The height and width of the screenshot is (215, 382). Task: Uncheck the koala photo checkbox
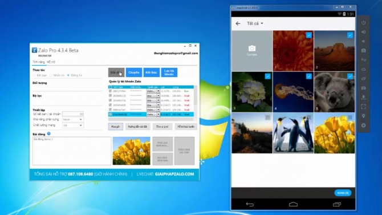click(x=350, y=76)
